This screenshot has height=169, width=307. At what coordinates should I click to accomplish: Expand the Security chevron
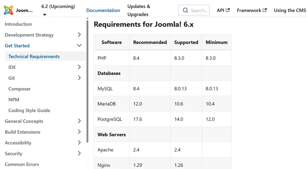click(79, 153)
